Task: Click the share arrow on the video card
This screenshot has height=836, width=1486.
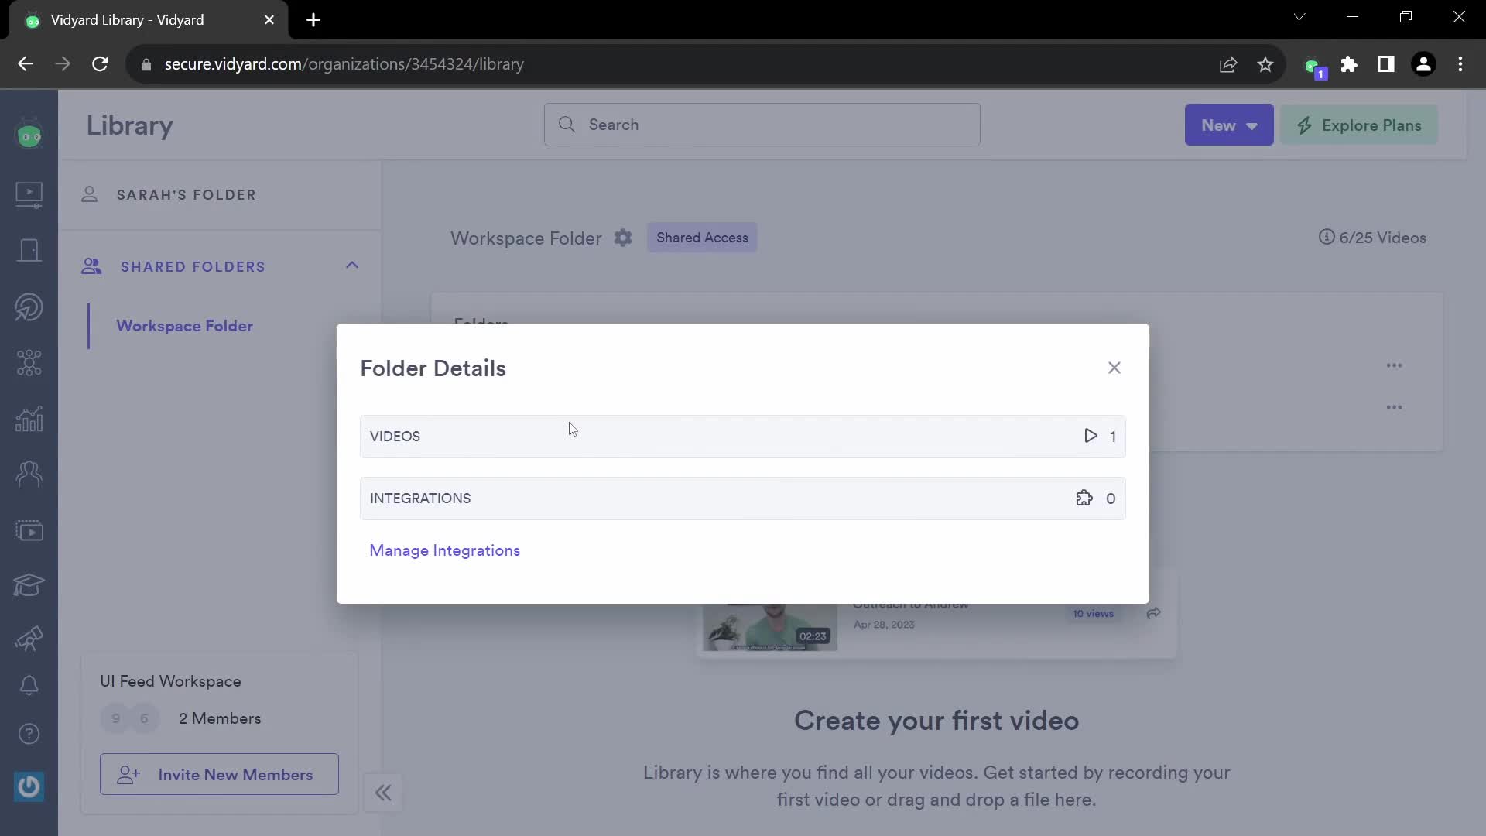Action: [x=1153, y=613]
